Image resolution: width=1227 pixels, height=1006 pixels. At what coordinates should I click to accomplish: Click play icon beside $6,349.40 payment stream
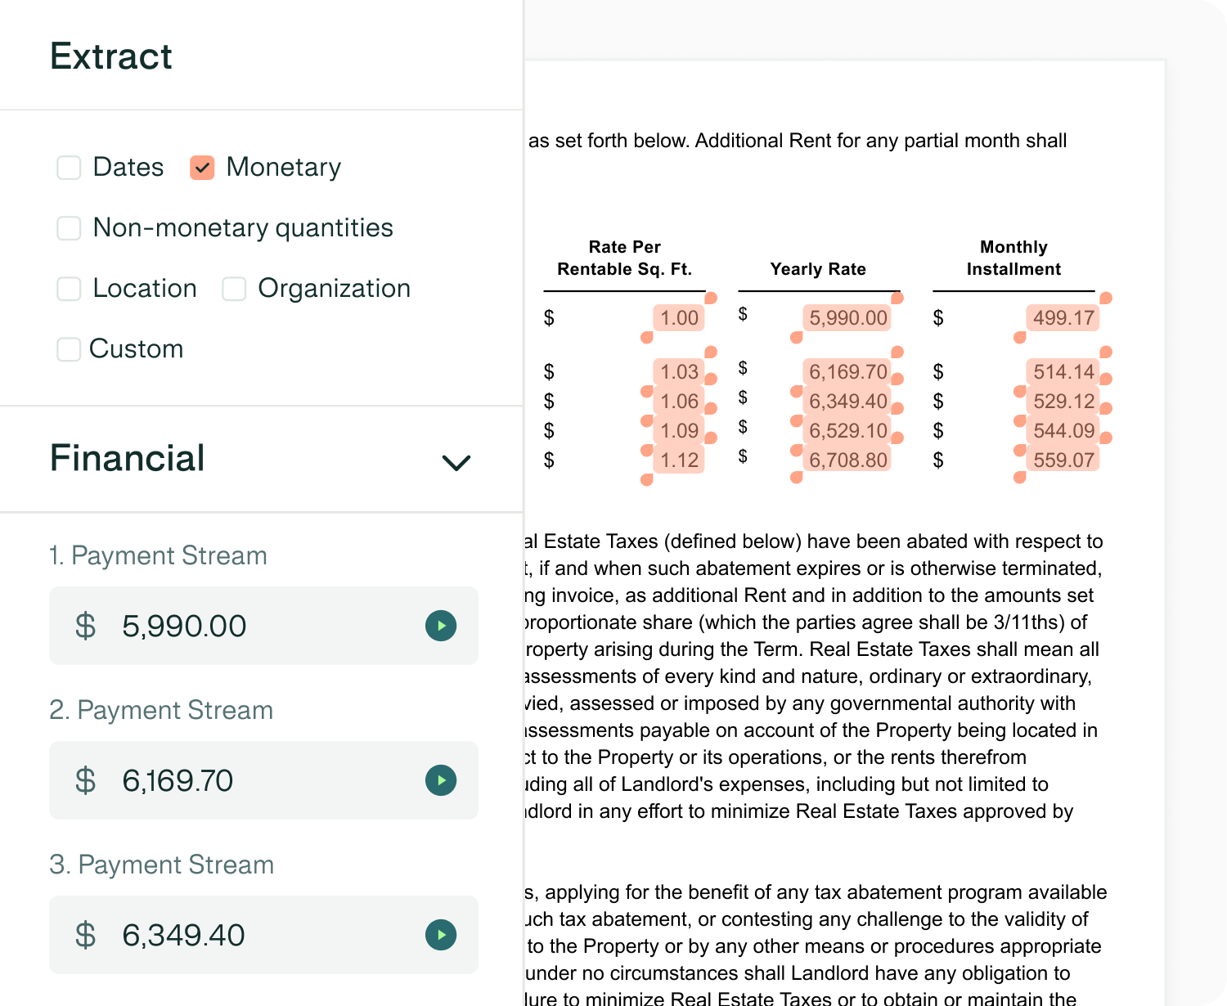point(441,935)
